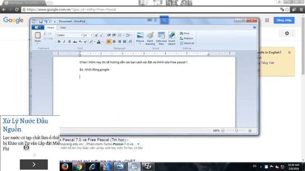Click the line spacing icon
The image size is (305, 171).
128,35
